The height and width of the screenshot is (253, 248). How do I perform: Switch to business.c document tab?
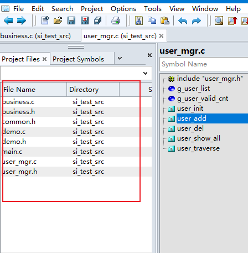click(x=35, y=36)
